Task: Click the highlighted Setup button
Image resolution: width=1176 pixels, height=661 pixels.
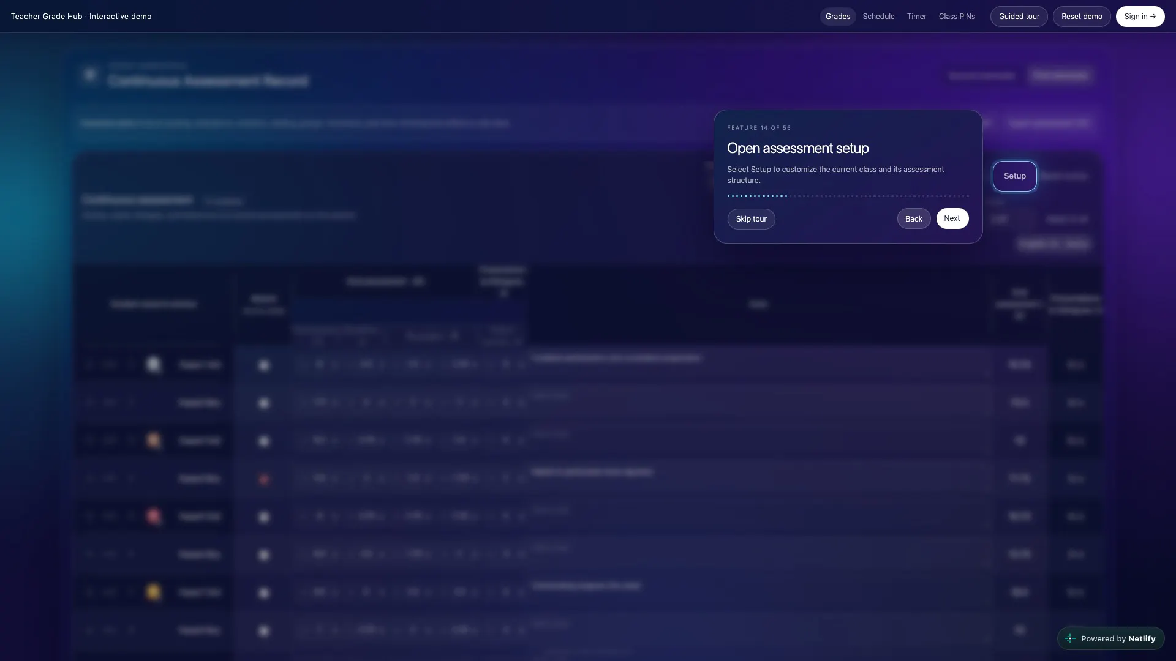Action: (1014, 176)
